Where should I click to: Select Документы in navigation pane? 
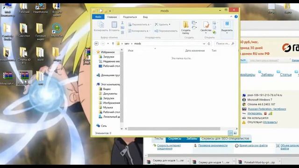[108, 93]
